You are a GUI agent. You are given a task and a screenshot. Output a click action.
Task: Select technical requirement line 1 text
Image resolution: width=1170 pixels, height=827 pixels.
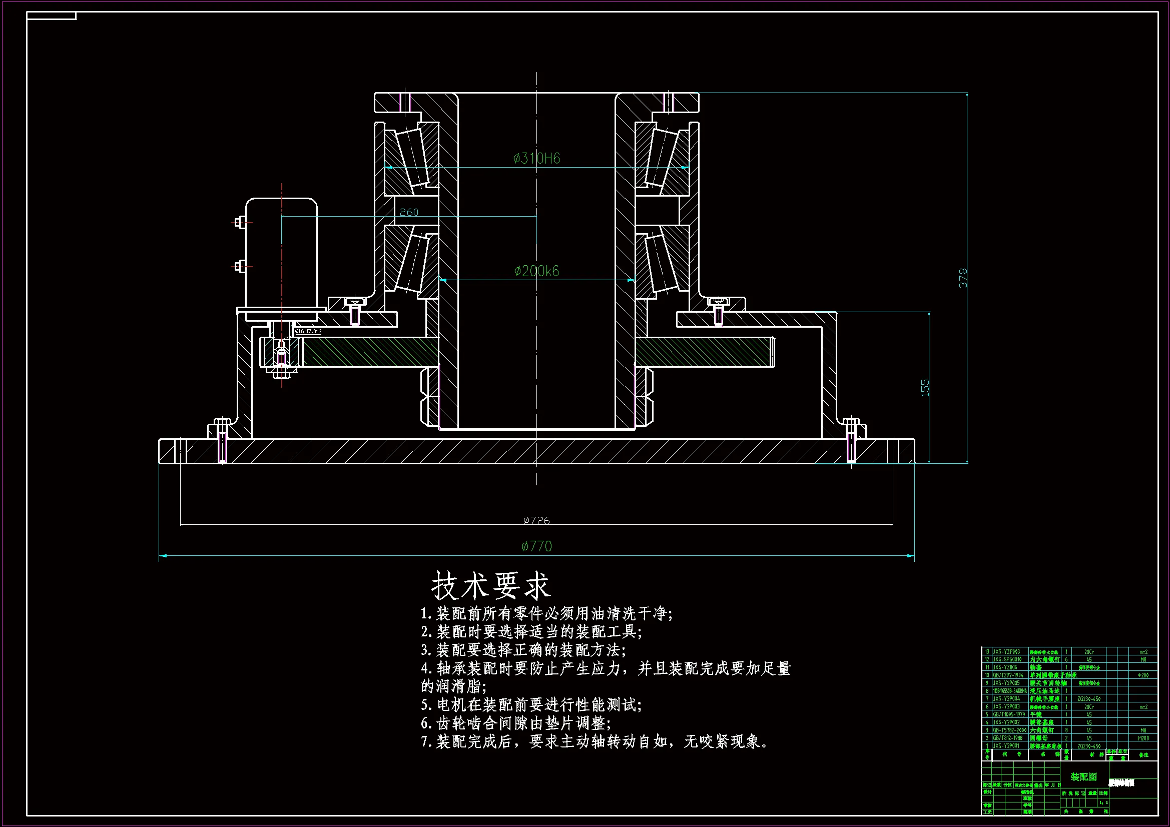(546, 613)
